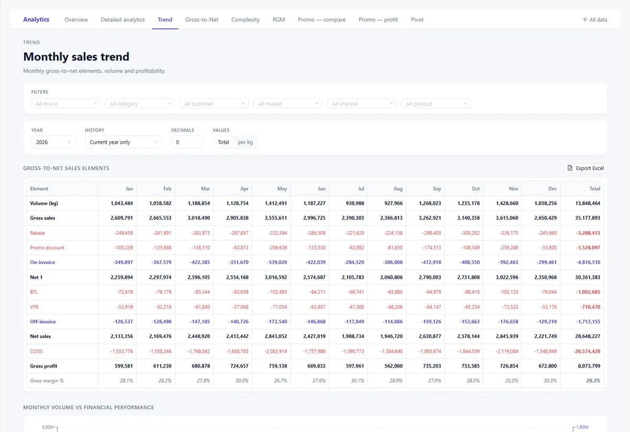
Task: Click the back arrow next to All data
Action: pos(585,19)
